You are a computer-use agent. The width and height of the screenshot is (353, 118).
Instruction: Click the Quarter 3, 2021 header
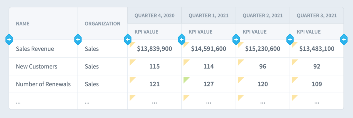[x=317, y=15]
